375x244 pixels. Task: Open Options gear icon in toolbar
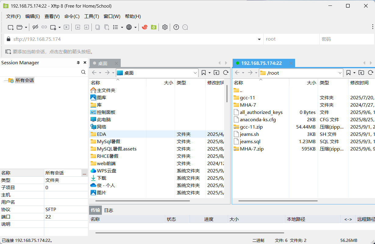tap(165, 27)
